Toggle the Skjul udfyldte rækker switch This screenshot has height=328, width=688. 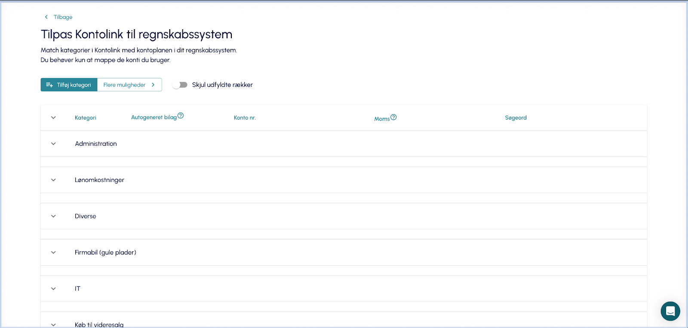click(180, 85)
